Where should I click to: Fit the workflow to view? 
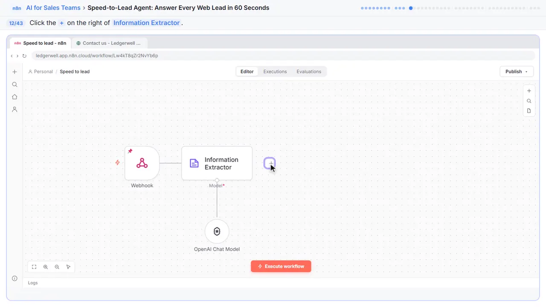tap(34, 267)
